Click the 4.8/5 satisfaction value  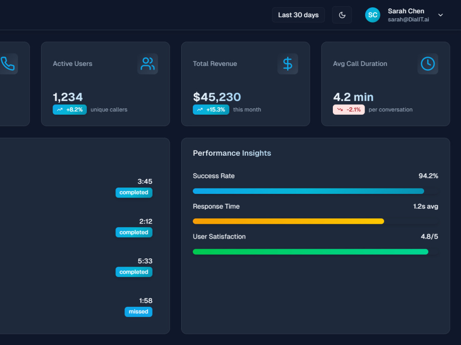[429, 237]
